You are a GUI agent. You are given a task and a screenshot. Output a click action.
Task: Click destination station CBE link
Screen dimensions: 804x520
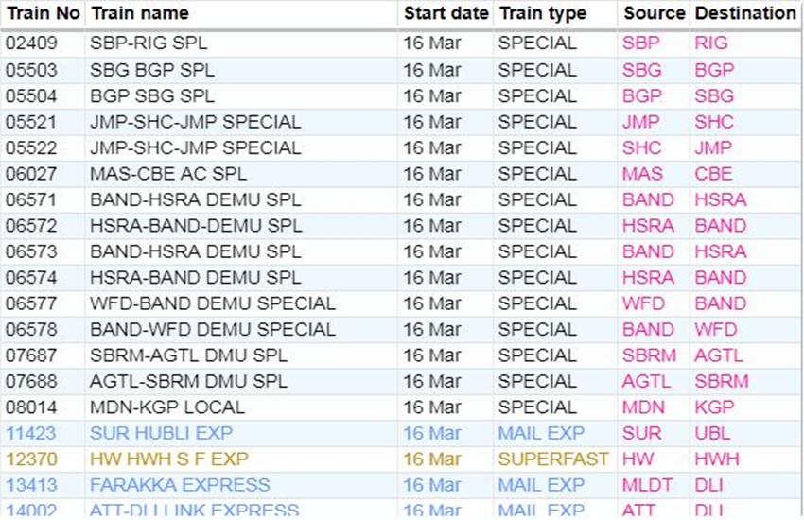pyautogui.click(x=713, y=174)
